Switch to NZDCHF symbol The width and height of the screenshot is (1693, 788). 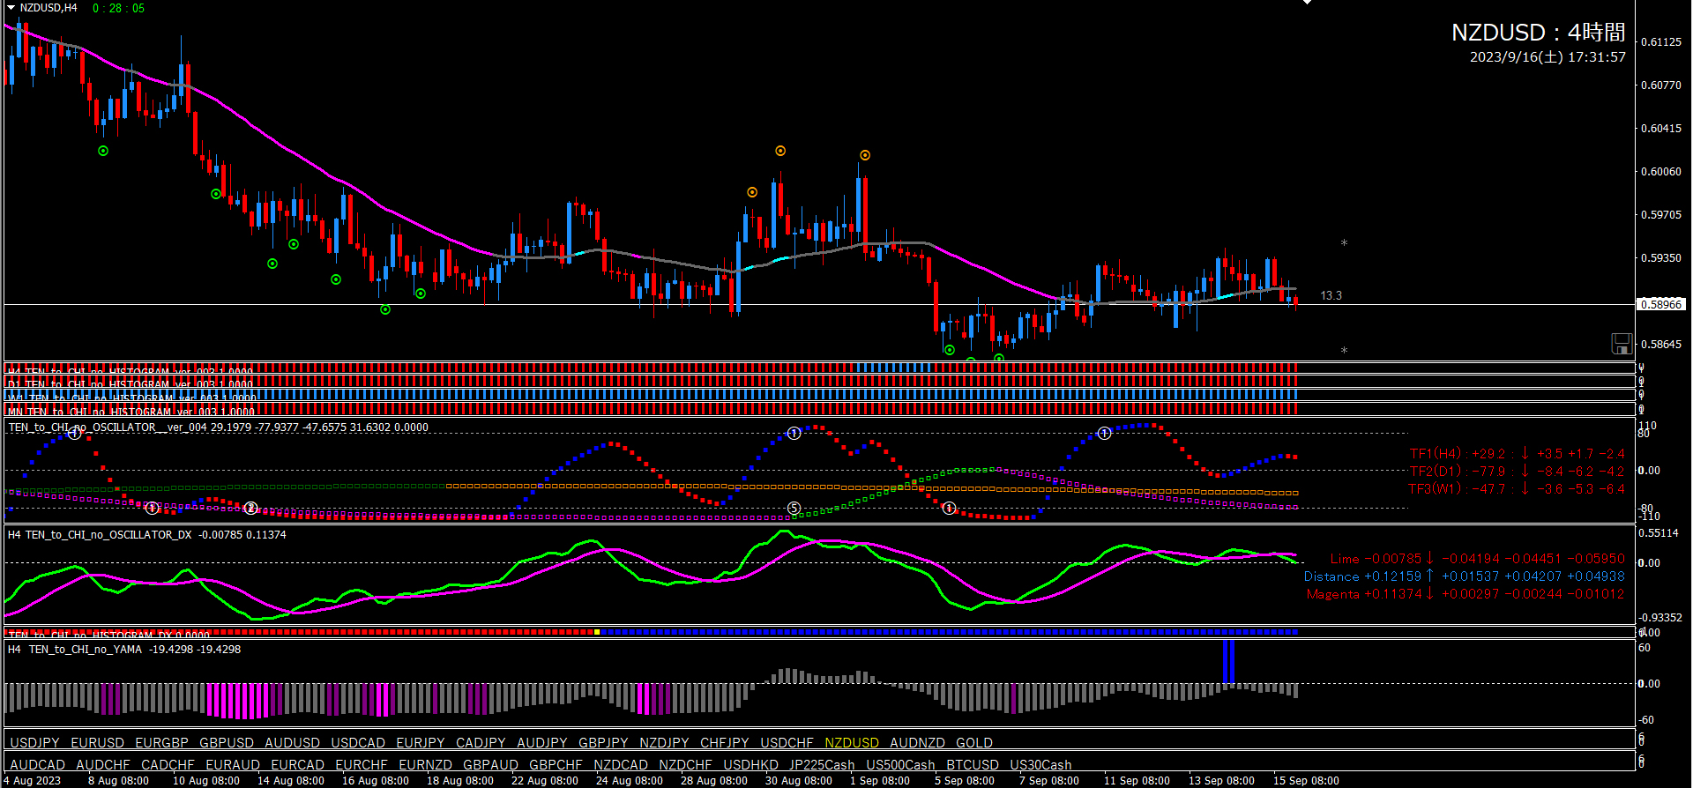pyautogui.click(x=685, y=765)
